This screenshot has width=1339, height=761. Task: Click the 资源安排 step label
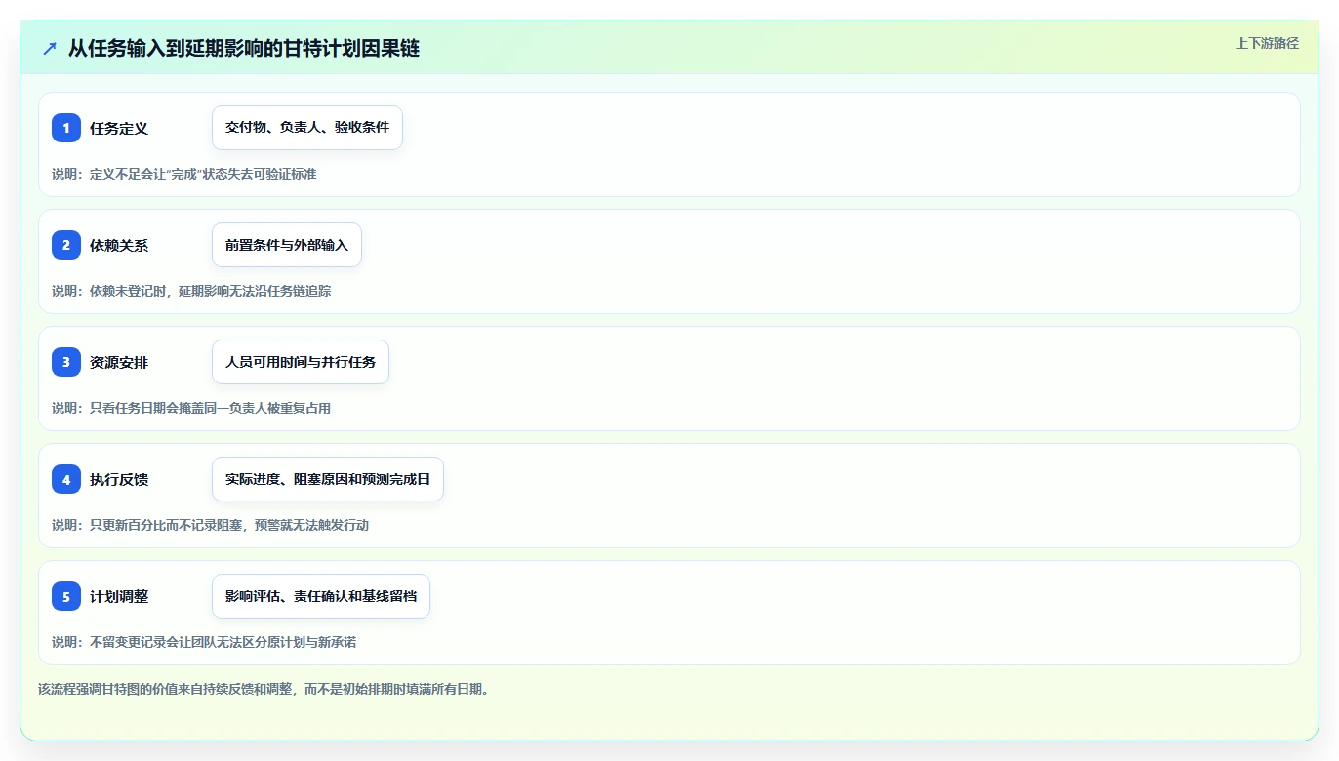119,362
